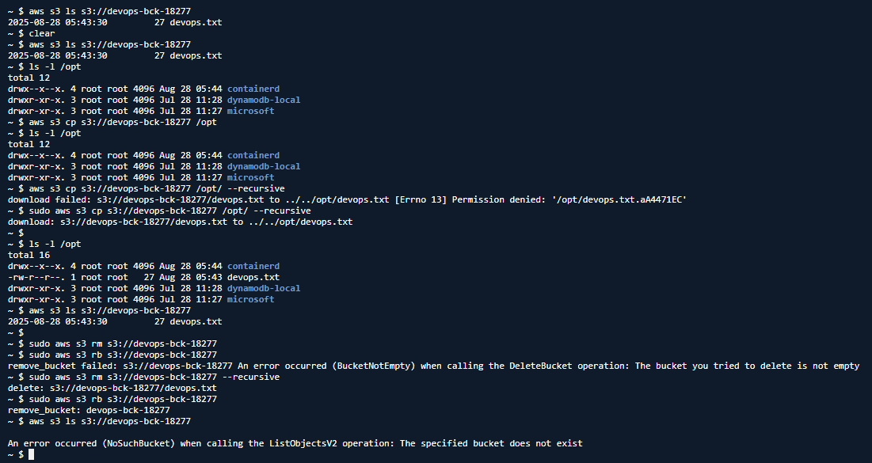Click the successful download output line

coord(181,222)
